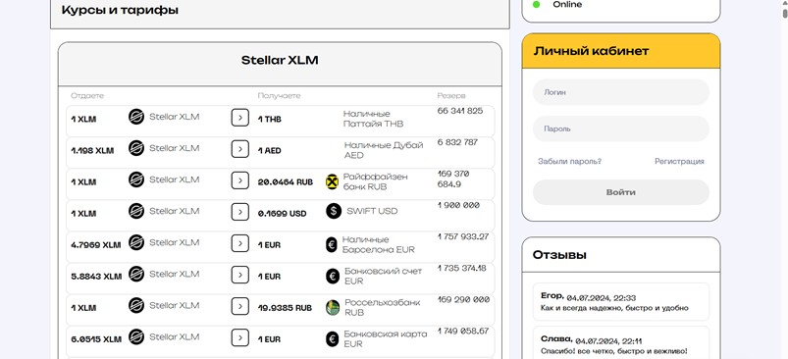The height and width of the screenshot is (359, 788).
Task: Focus the Пароль input field
Action: [620, 129]
